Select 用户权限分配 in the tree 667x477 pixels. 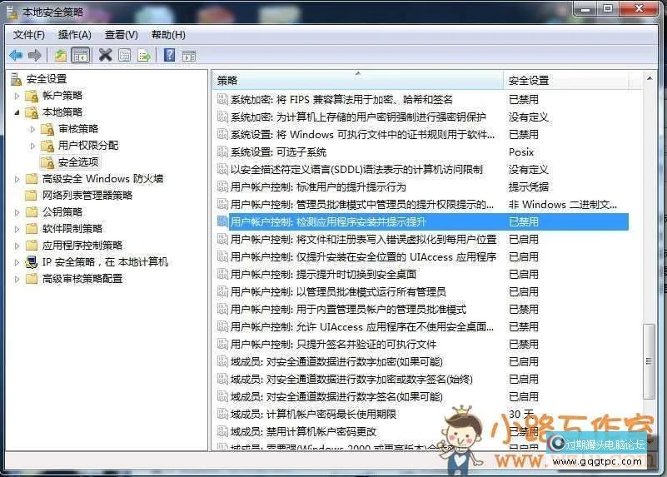pyautogui.click(x=88, y=146)
